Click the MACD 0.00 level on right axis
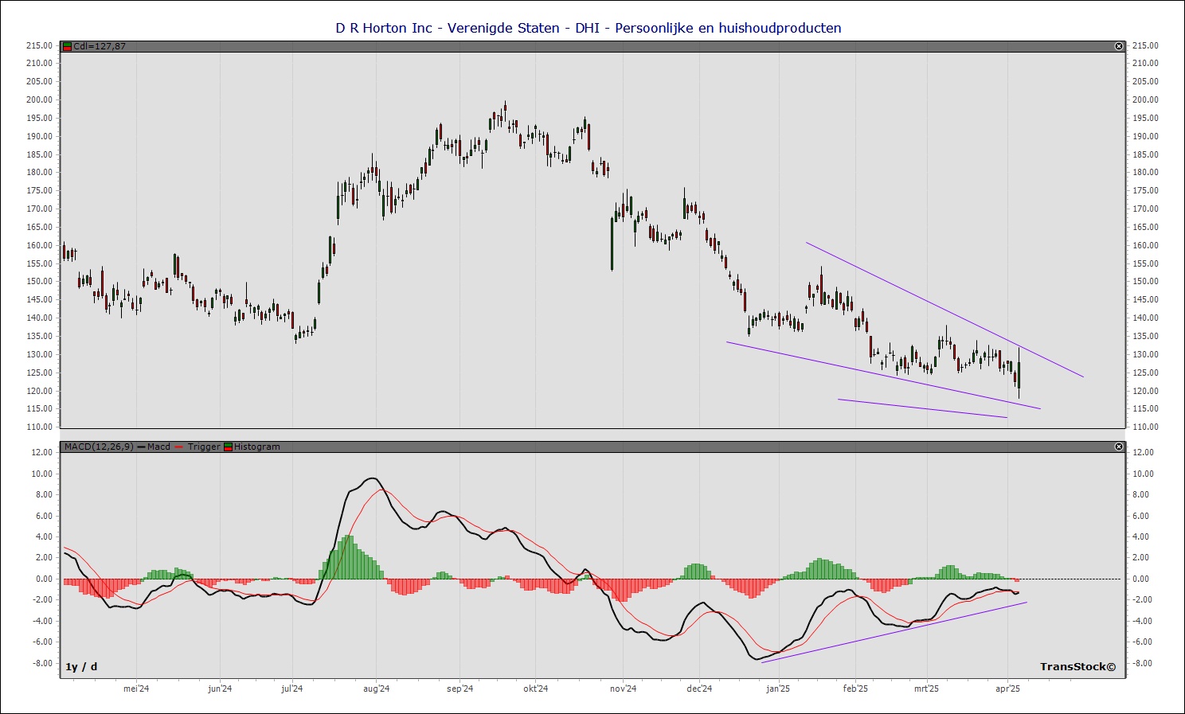 point(1141,579)
